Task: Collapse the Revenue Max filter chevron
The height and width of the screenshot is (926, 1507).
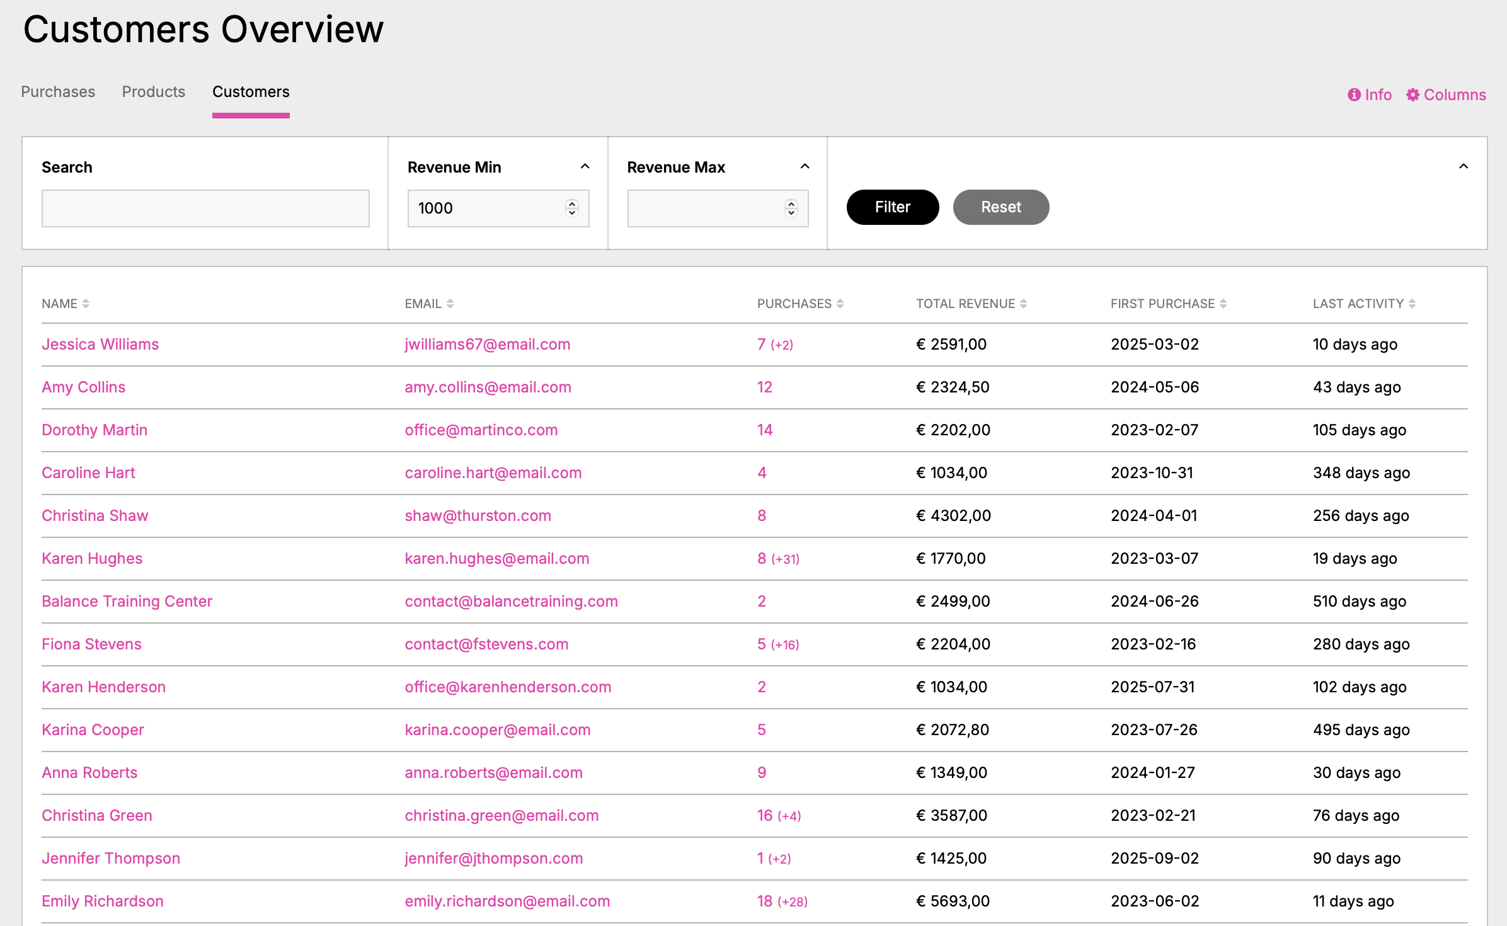Action: 805,166
